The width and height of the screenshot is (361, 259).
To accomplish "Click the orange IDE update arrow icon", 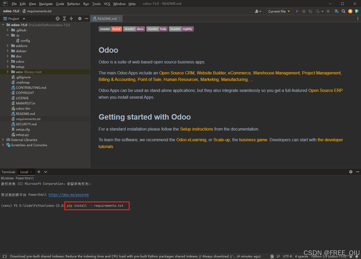I will (x=350, y=11).
